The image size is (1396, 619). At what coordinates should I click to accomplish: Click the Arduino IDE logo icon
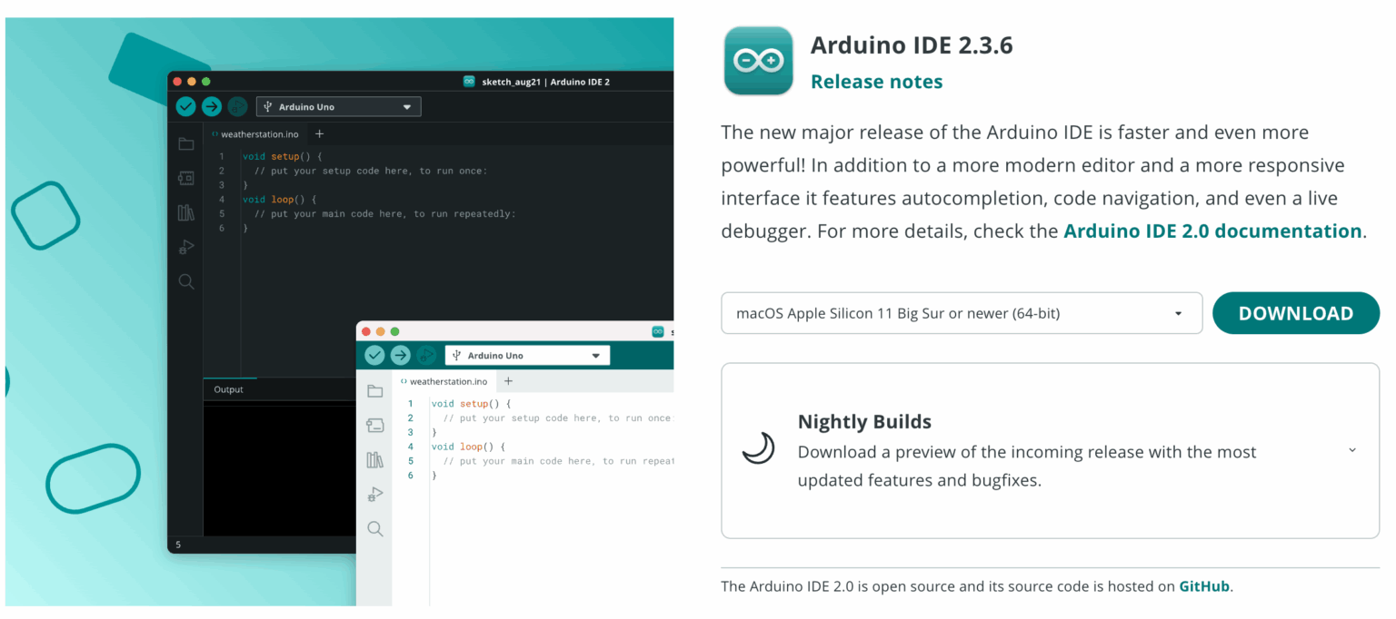coord(758,61)
